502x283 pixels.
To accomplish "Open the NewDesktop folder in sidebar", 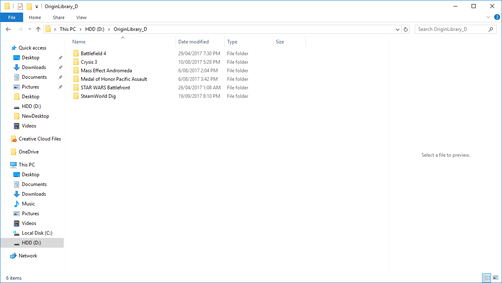I will tap(35, 116).
